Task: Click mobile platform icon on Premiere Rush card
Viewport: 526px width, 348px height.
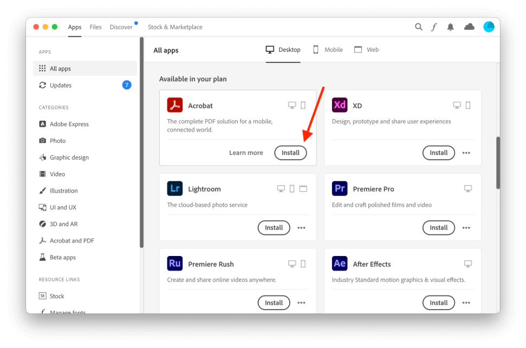Action: tap(303, 264)
